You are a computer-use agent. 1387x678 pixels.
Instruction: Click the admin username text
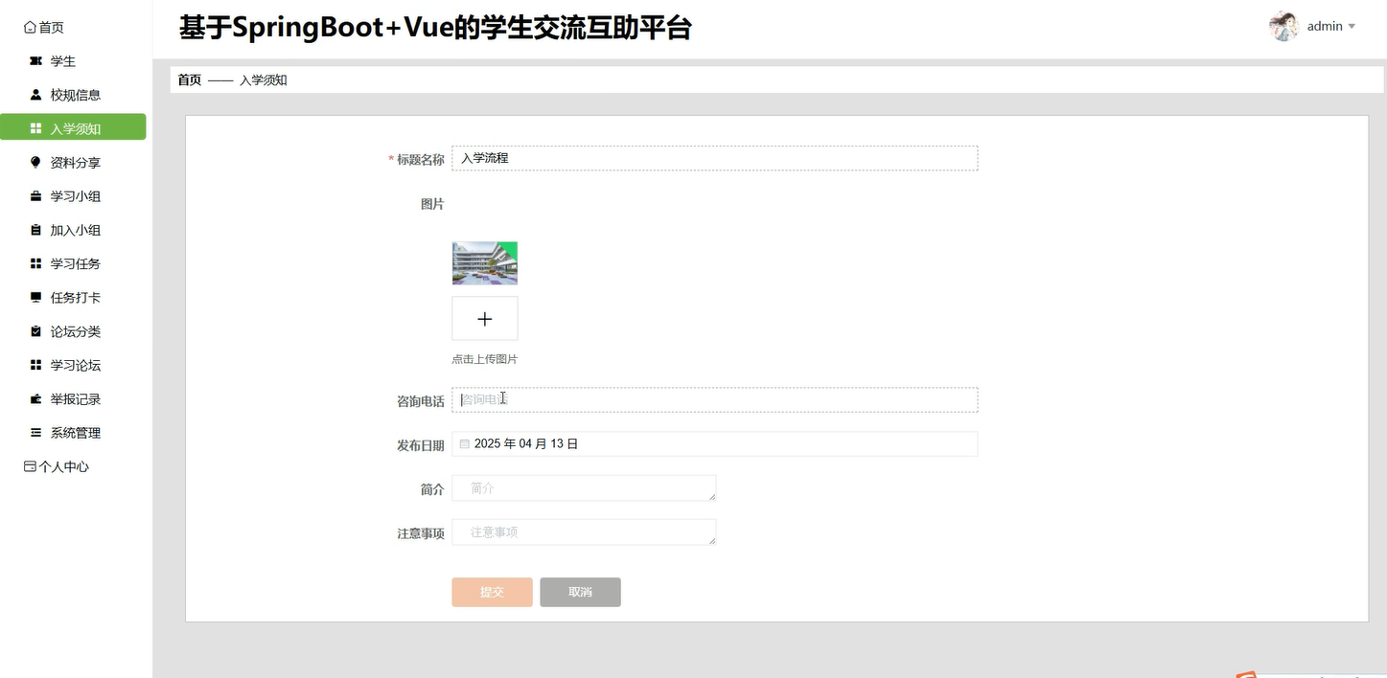(x=1325, y=27)
